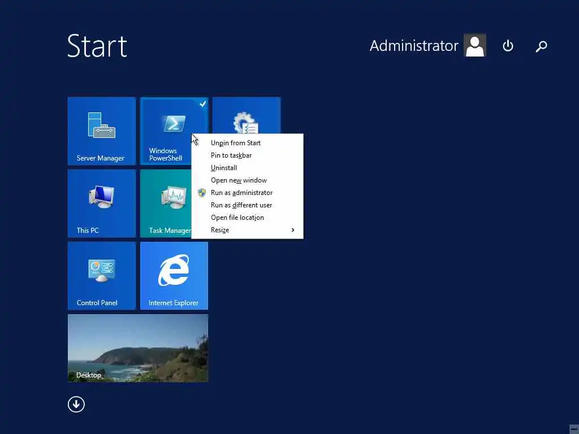This screenshot has width=579, height=434.
Task: Open the Server Manager tile
Action: [x=102, y=131]
